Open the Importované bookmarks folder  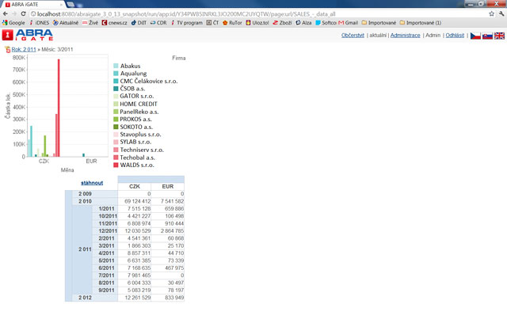pos(379,23)
